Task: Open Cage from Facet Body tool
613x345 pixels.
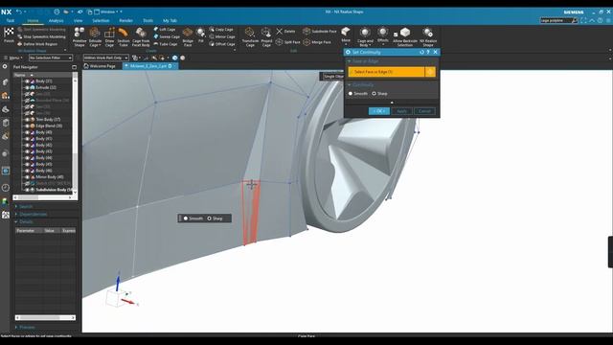Action: (x=141, y=36)
